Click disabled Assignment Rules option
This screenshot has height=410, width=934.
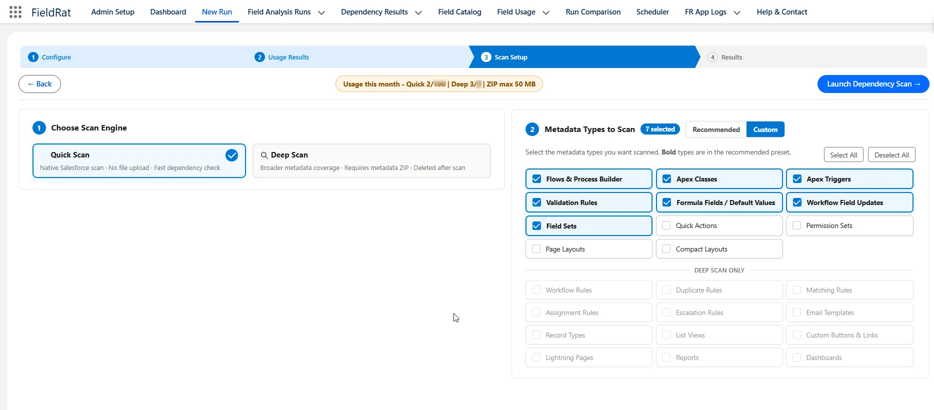click(x=588, y=312)
